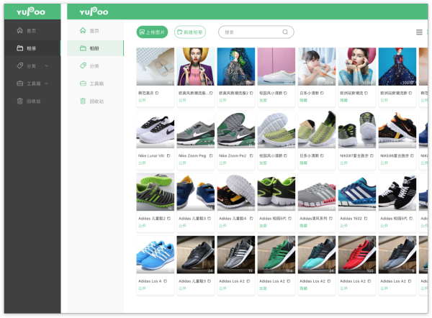
Task: Click the home icon in dark sidebar
Action: coord(19,31)
